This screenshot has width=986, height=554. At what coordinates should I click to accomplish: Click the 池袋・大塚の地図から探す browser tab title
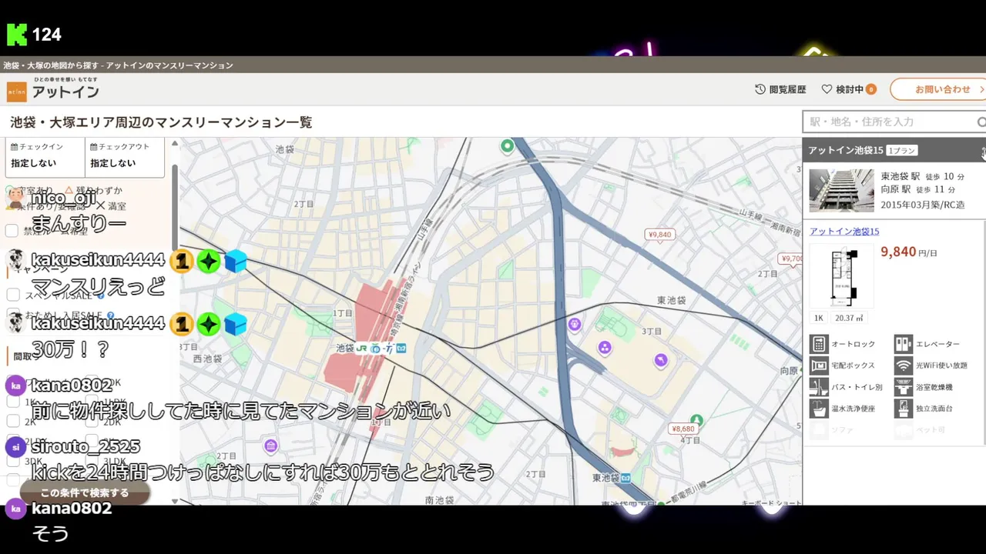click(x=118, y=65)
